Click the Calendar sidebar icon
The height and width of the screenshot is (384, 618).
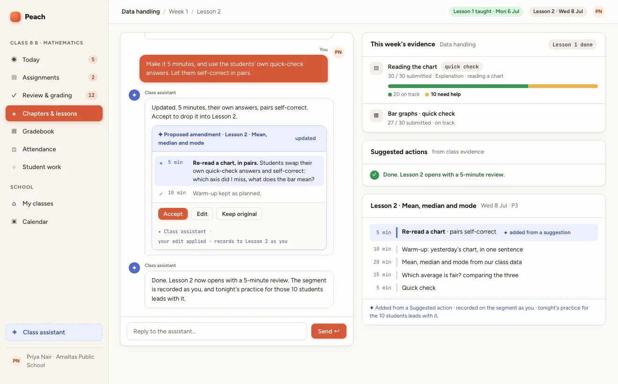click(x=14, y=222)
